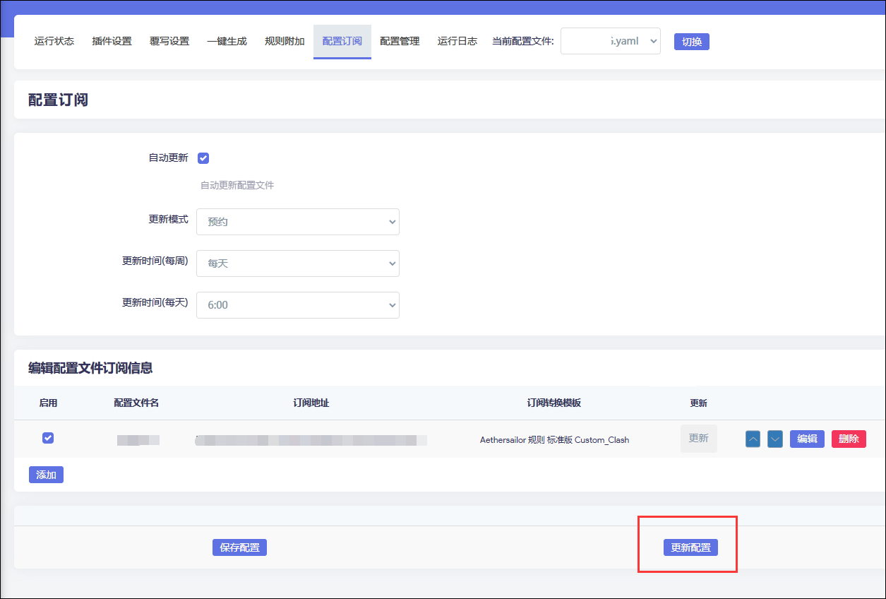Open the current config file yaml selector
Image resolution: width=886 pixels, height=599 pixels.
(x=610, y=41)
